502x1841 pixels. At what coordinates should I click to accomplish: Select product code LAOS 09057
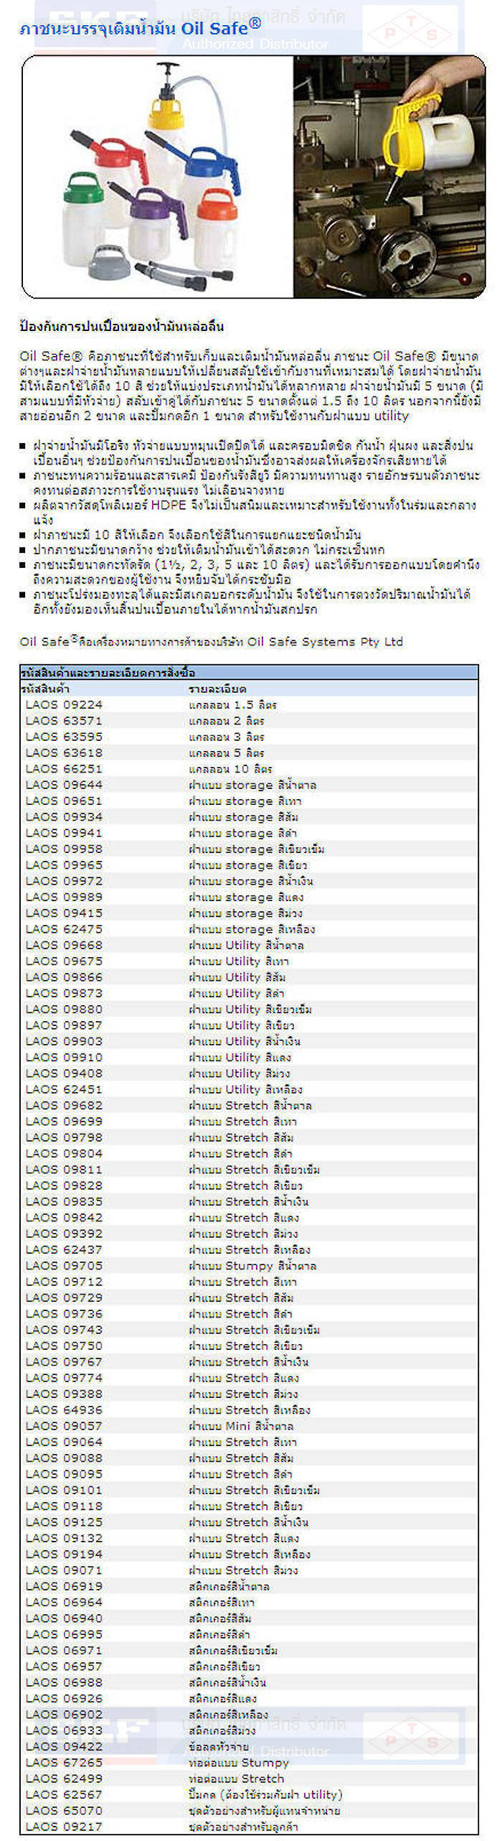pos(64,1426)
